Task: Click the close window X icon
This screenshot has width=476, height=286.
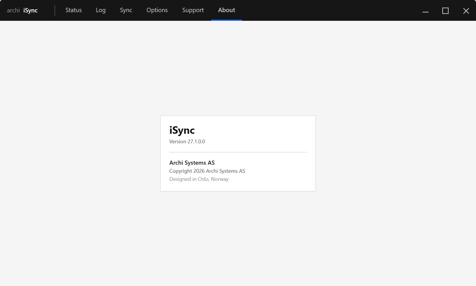Action: (x=466, y=11)
